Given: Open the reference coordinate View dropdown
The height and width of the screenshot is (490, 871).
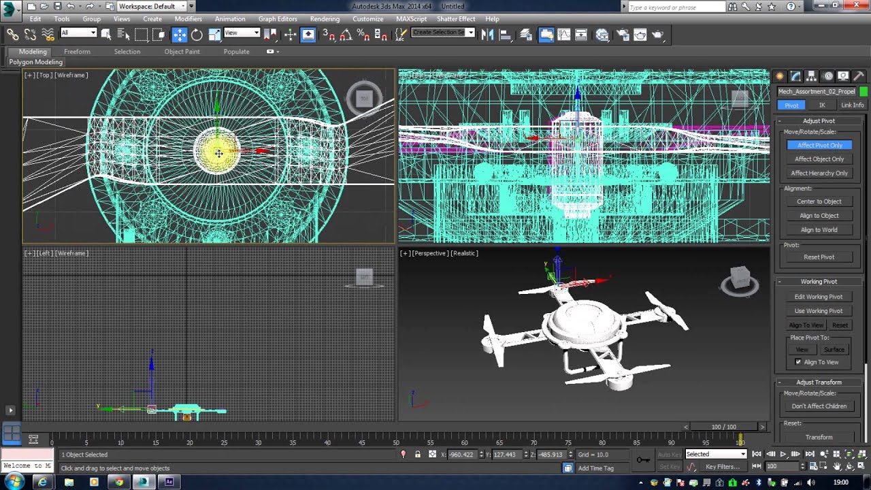Looking at the screenshot, I should pyautogui.click(x=242, y=33).
